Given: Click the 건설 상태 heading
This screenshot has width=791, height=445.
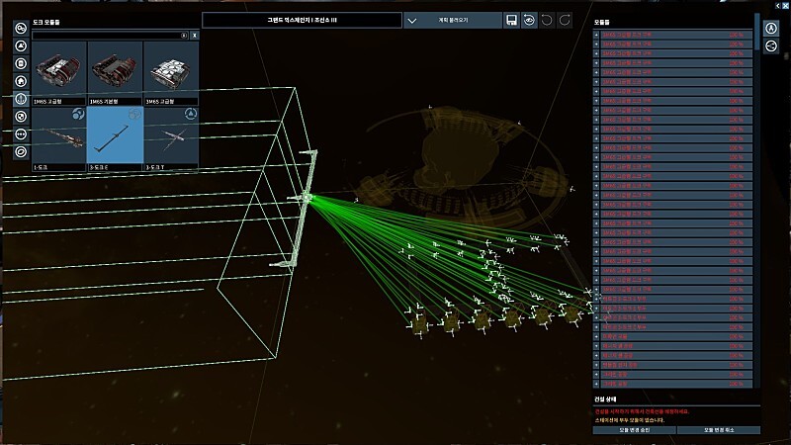Looking at the screenshot, I should (x=605, y=400).
